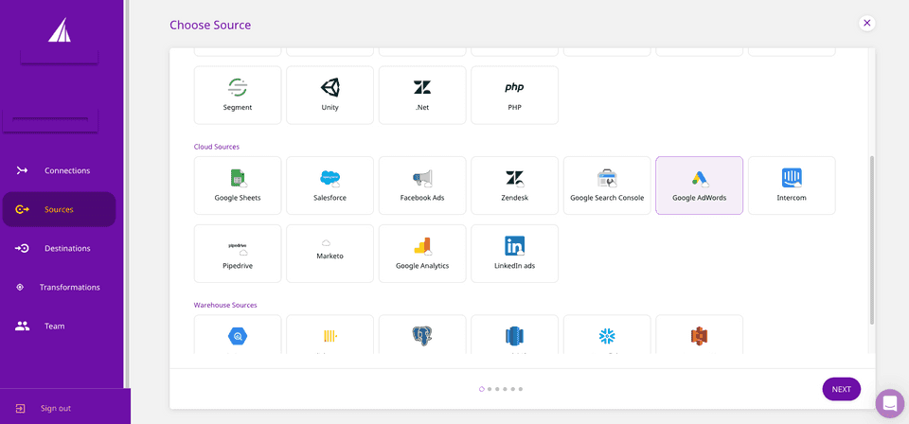Choose Salesforce as the source

tap(330, 185)
